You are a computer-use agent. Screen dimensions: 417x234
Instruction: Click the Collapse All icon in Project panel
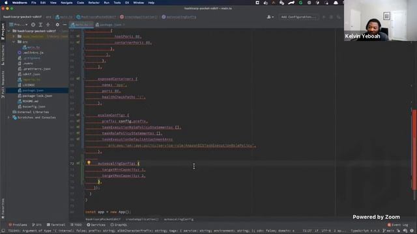click(48, 25)
